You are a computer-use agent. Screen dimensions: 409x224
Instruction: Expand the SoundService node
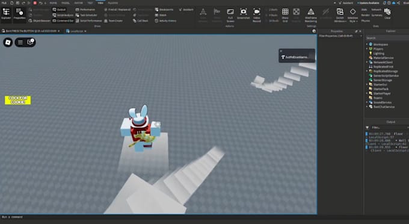tap(367, 102)
